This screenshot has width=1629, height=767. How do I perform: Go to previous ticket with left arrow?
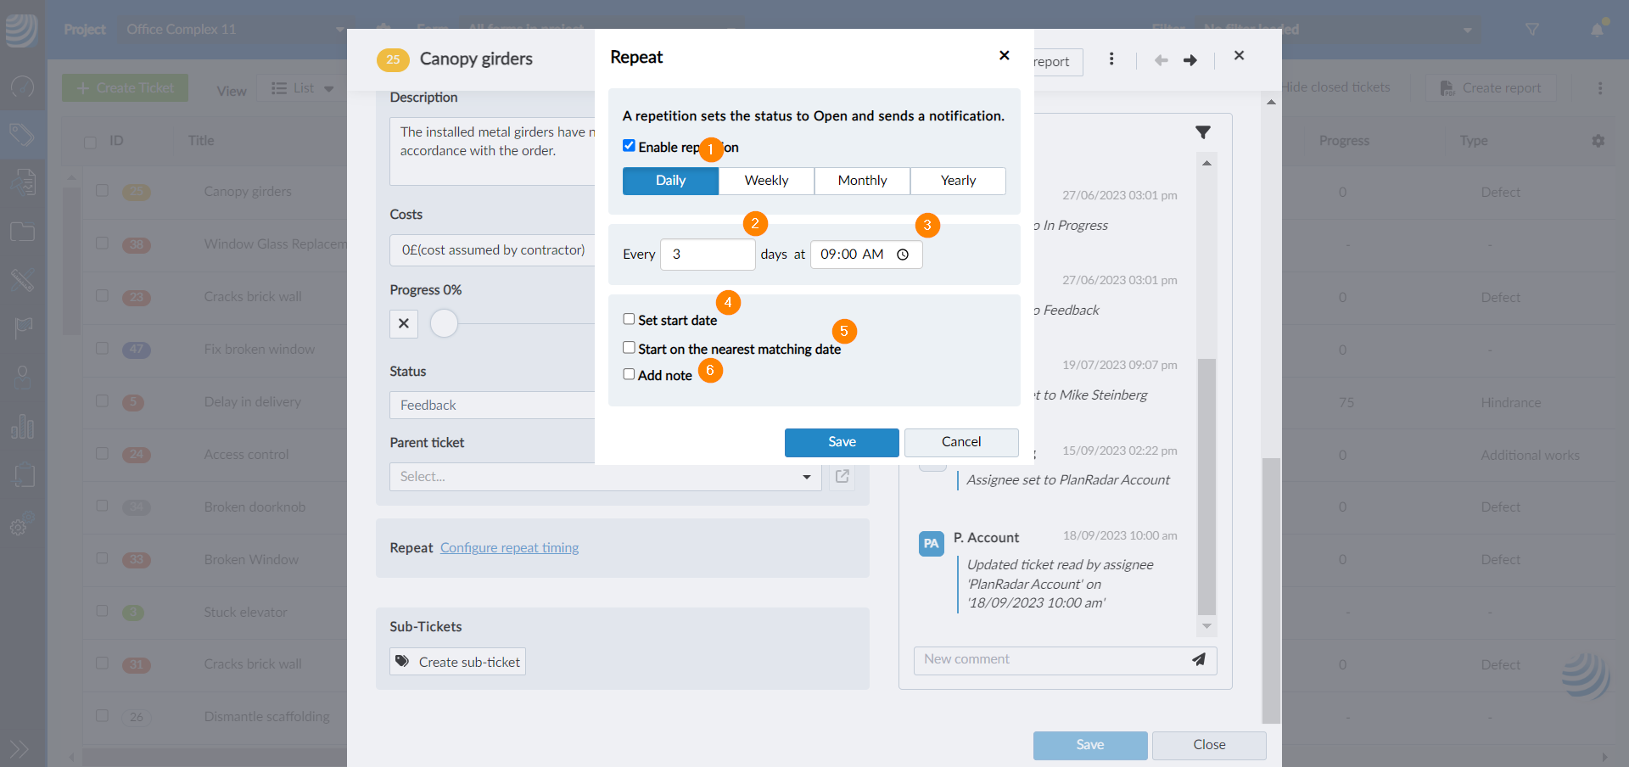(1161, 60)
